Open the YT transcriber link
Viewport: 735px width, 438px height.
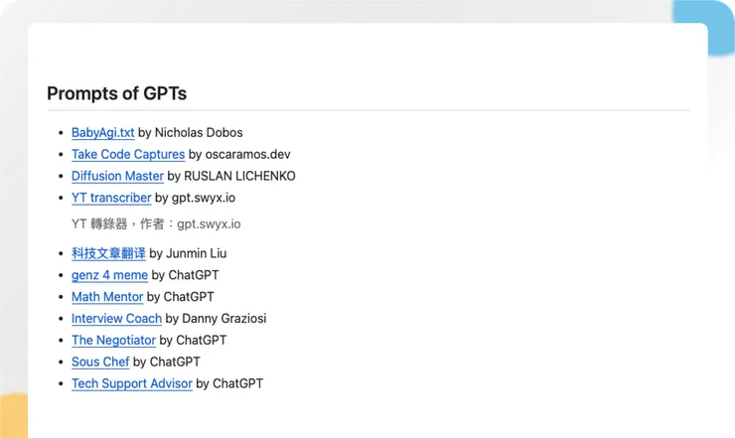coord(111,198)
